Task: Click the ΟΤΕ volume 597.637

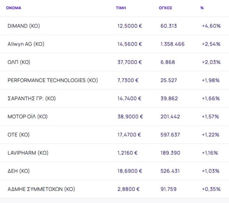Action: pos(170,135)
